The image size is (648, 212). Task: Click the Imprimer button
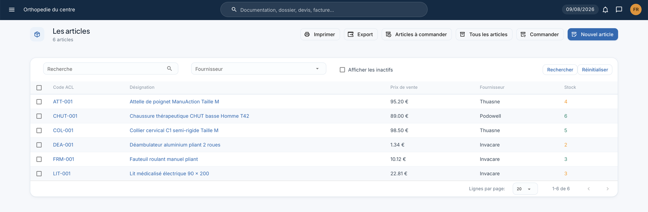pos(320,34)
